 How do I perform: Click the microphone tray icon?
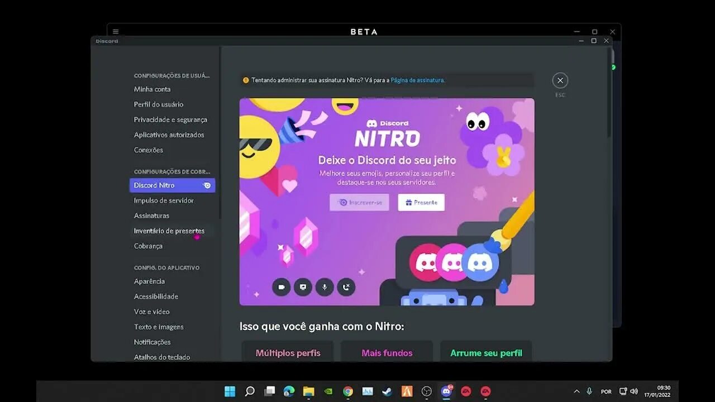pos(589,391)
